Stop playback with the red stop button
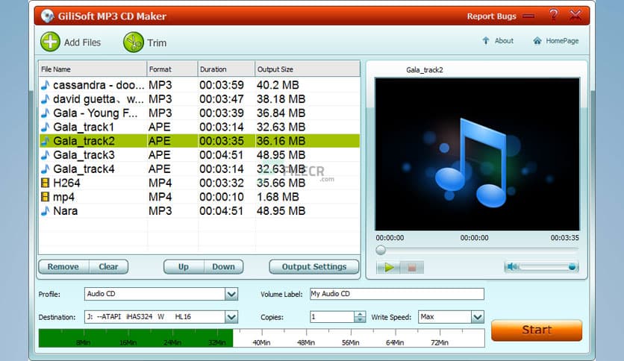This screenshot has height=361, width=624. pos(412,267)
